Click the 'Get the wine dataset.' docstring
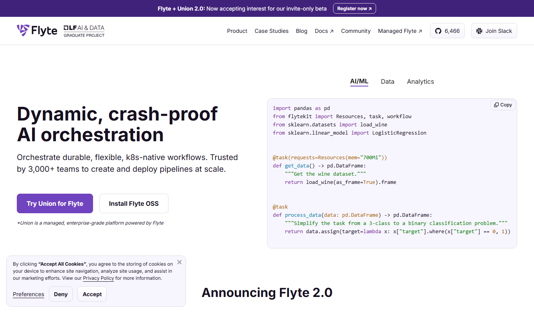This screenshot has height=313, width=534. tap(326, 174)
